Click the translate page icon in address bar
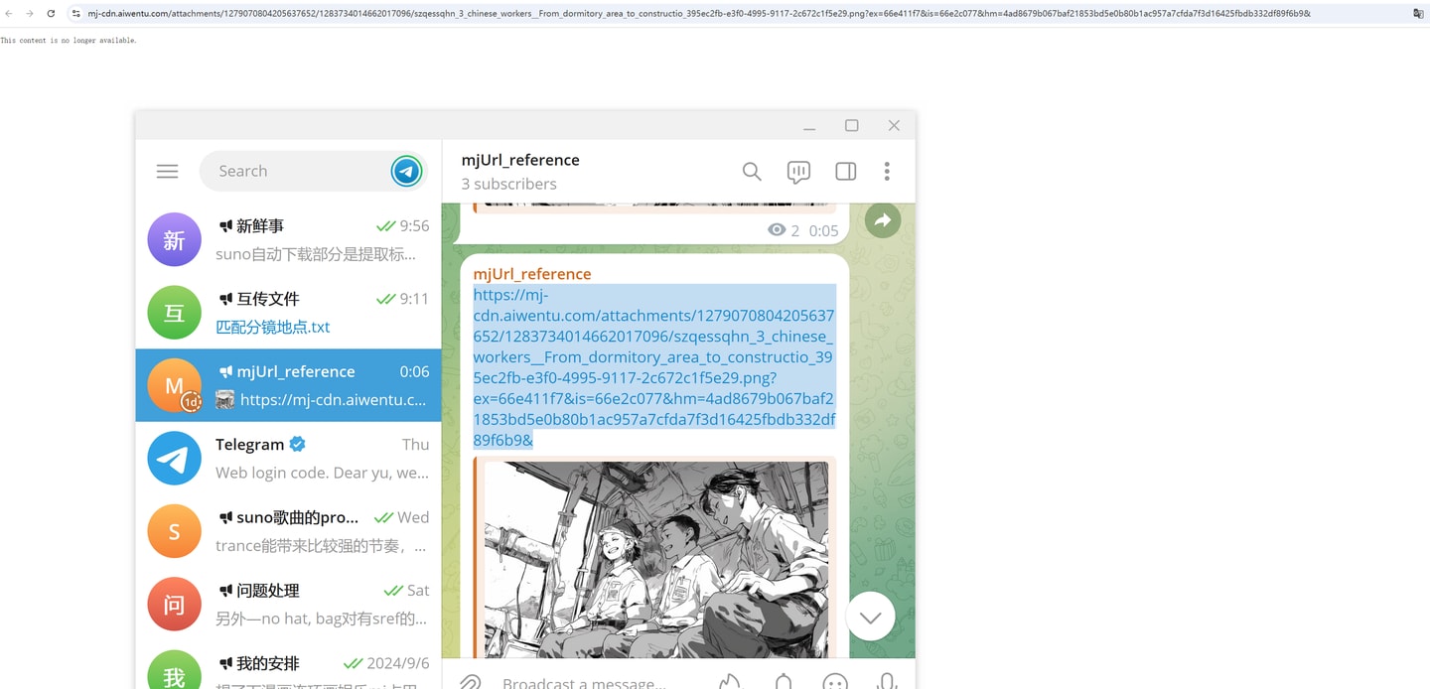This screenshot has height=689, width=1430. tap(1418, 14)
